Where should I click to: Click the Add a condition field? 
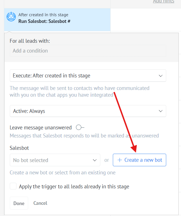[88, 51]
